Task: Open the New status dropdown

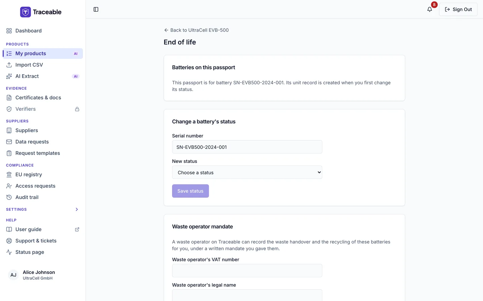Action: coord(247,172)
